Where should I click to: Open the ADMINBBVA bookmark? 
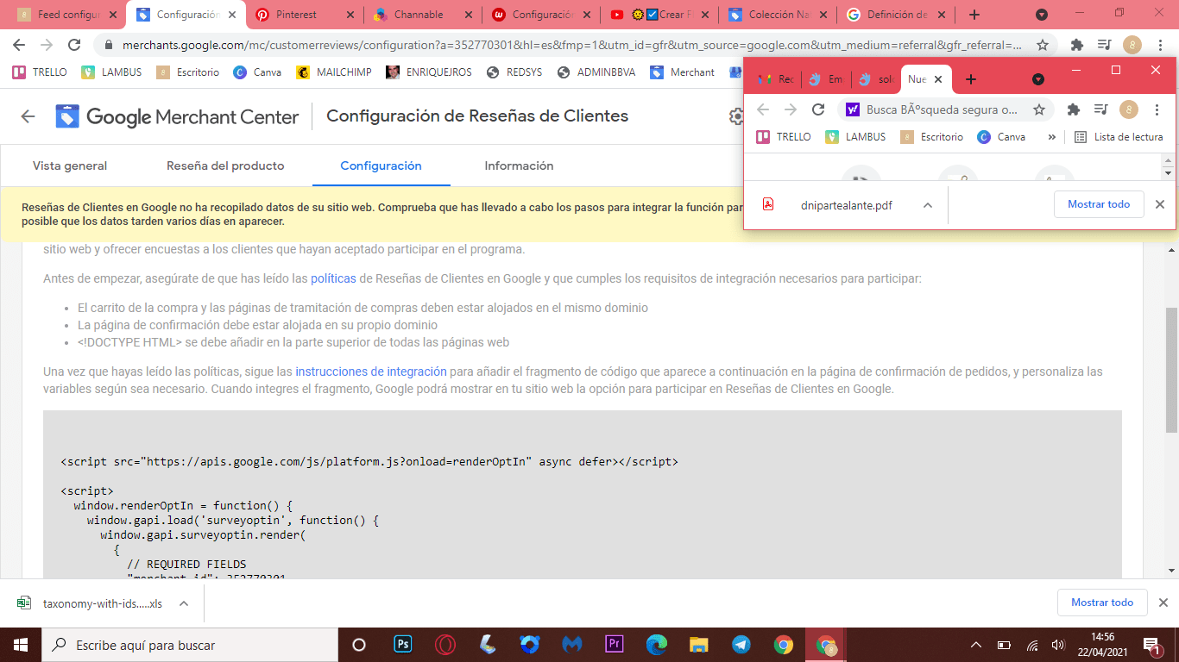(597, 72)
